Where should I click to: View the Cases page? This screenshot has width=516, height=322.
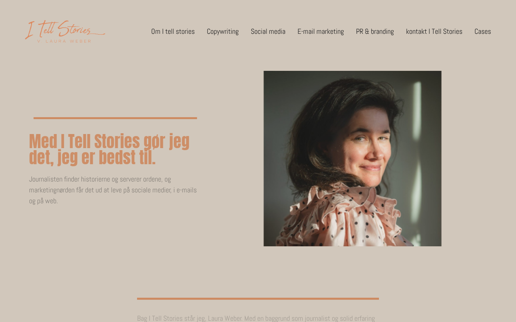(x=483, y=31)
